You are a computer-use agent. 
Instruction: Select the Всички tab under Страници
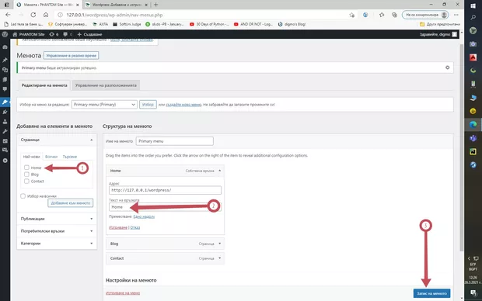(x=51, y=157)
